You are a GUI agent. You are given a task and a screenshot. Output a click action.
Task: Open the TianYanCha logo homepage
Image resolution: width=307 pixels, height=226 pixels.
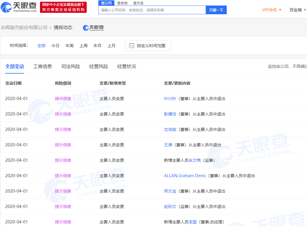19,7
